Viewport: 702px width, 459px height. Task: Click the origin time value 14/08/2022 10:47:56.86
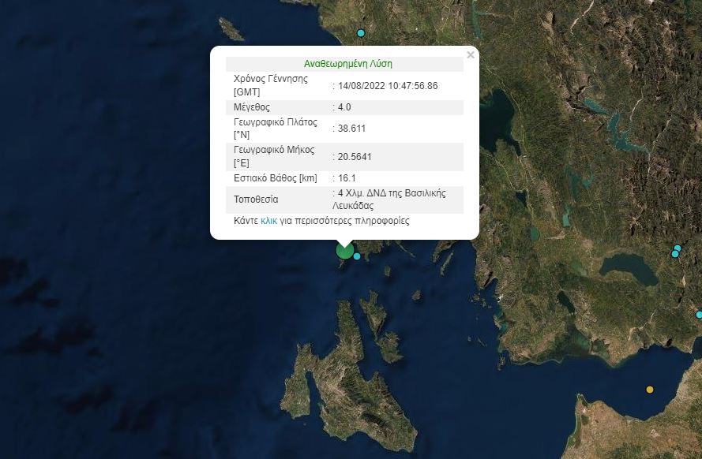coord(387,86)
